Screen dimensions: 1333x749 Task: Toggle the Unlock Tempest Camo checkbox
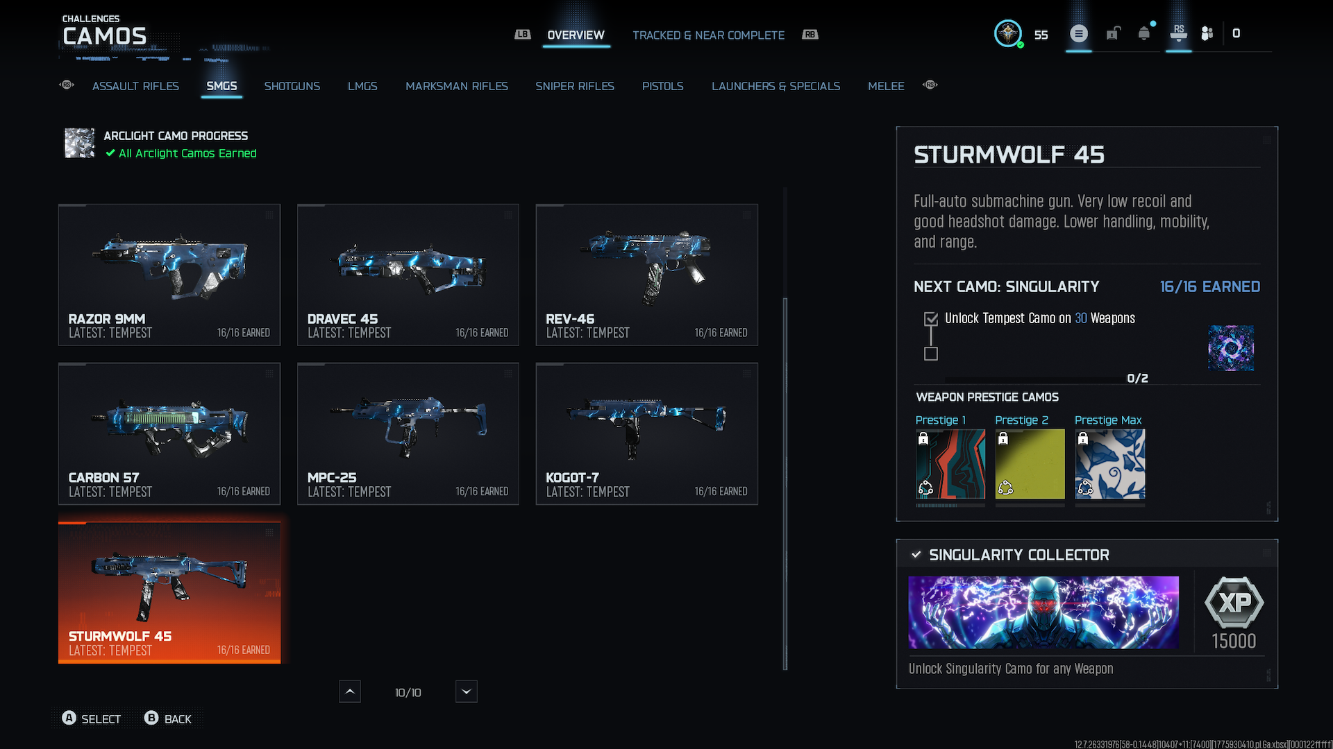point(931,319)
